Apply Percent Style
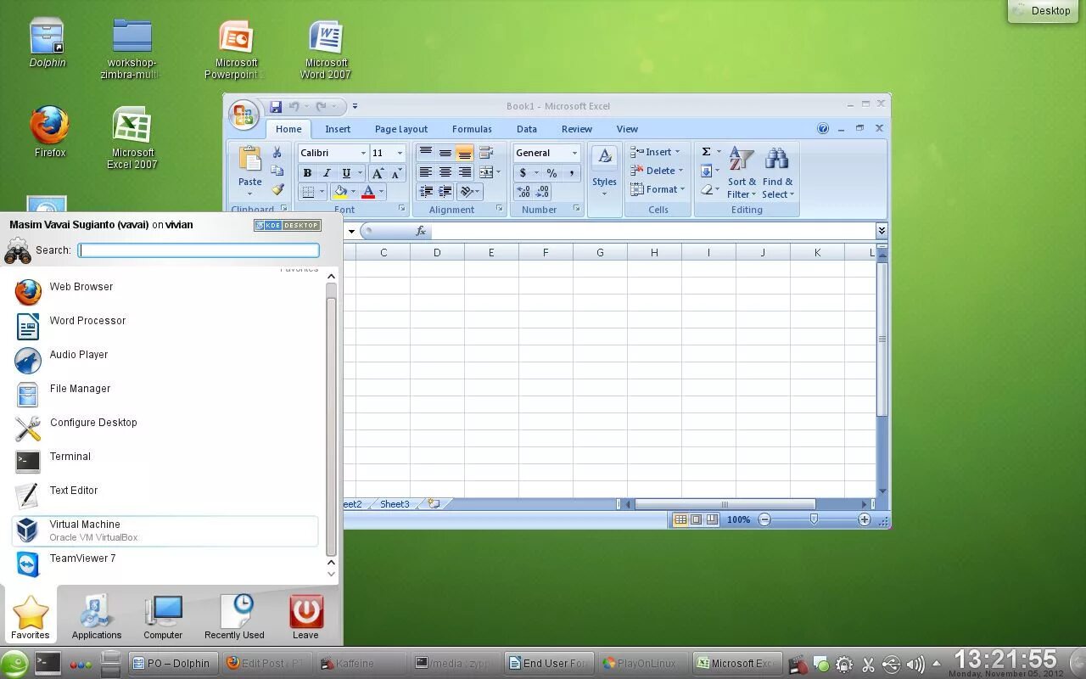Viewport: 1086px width, 679px height. pyautogui.click(x=551, y=172)
